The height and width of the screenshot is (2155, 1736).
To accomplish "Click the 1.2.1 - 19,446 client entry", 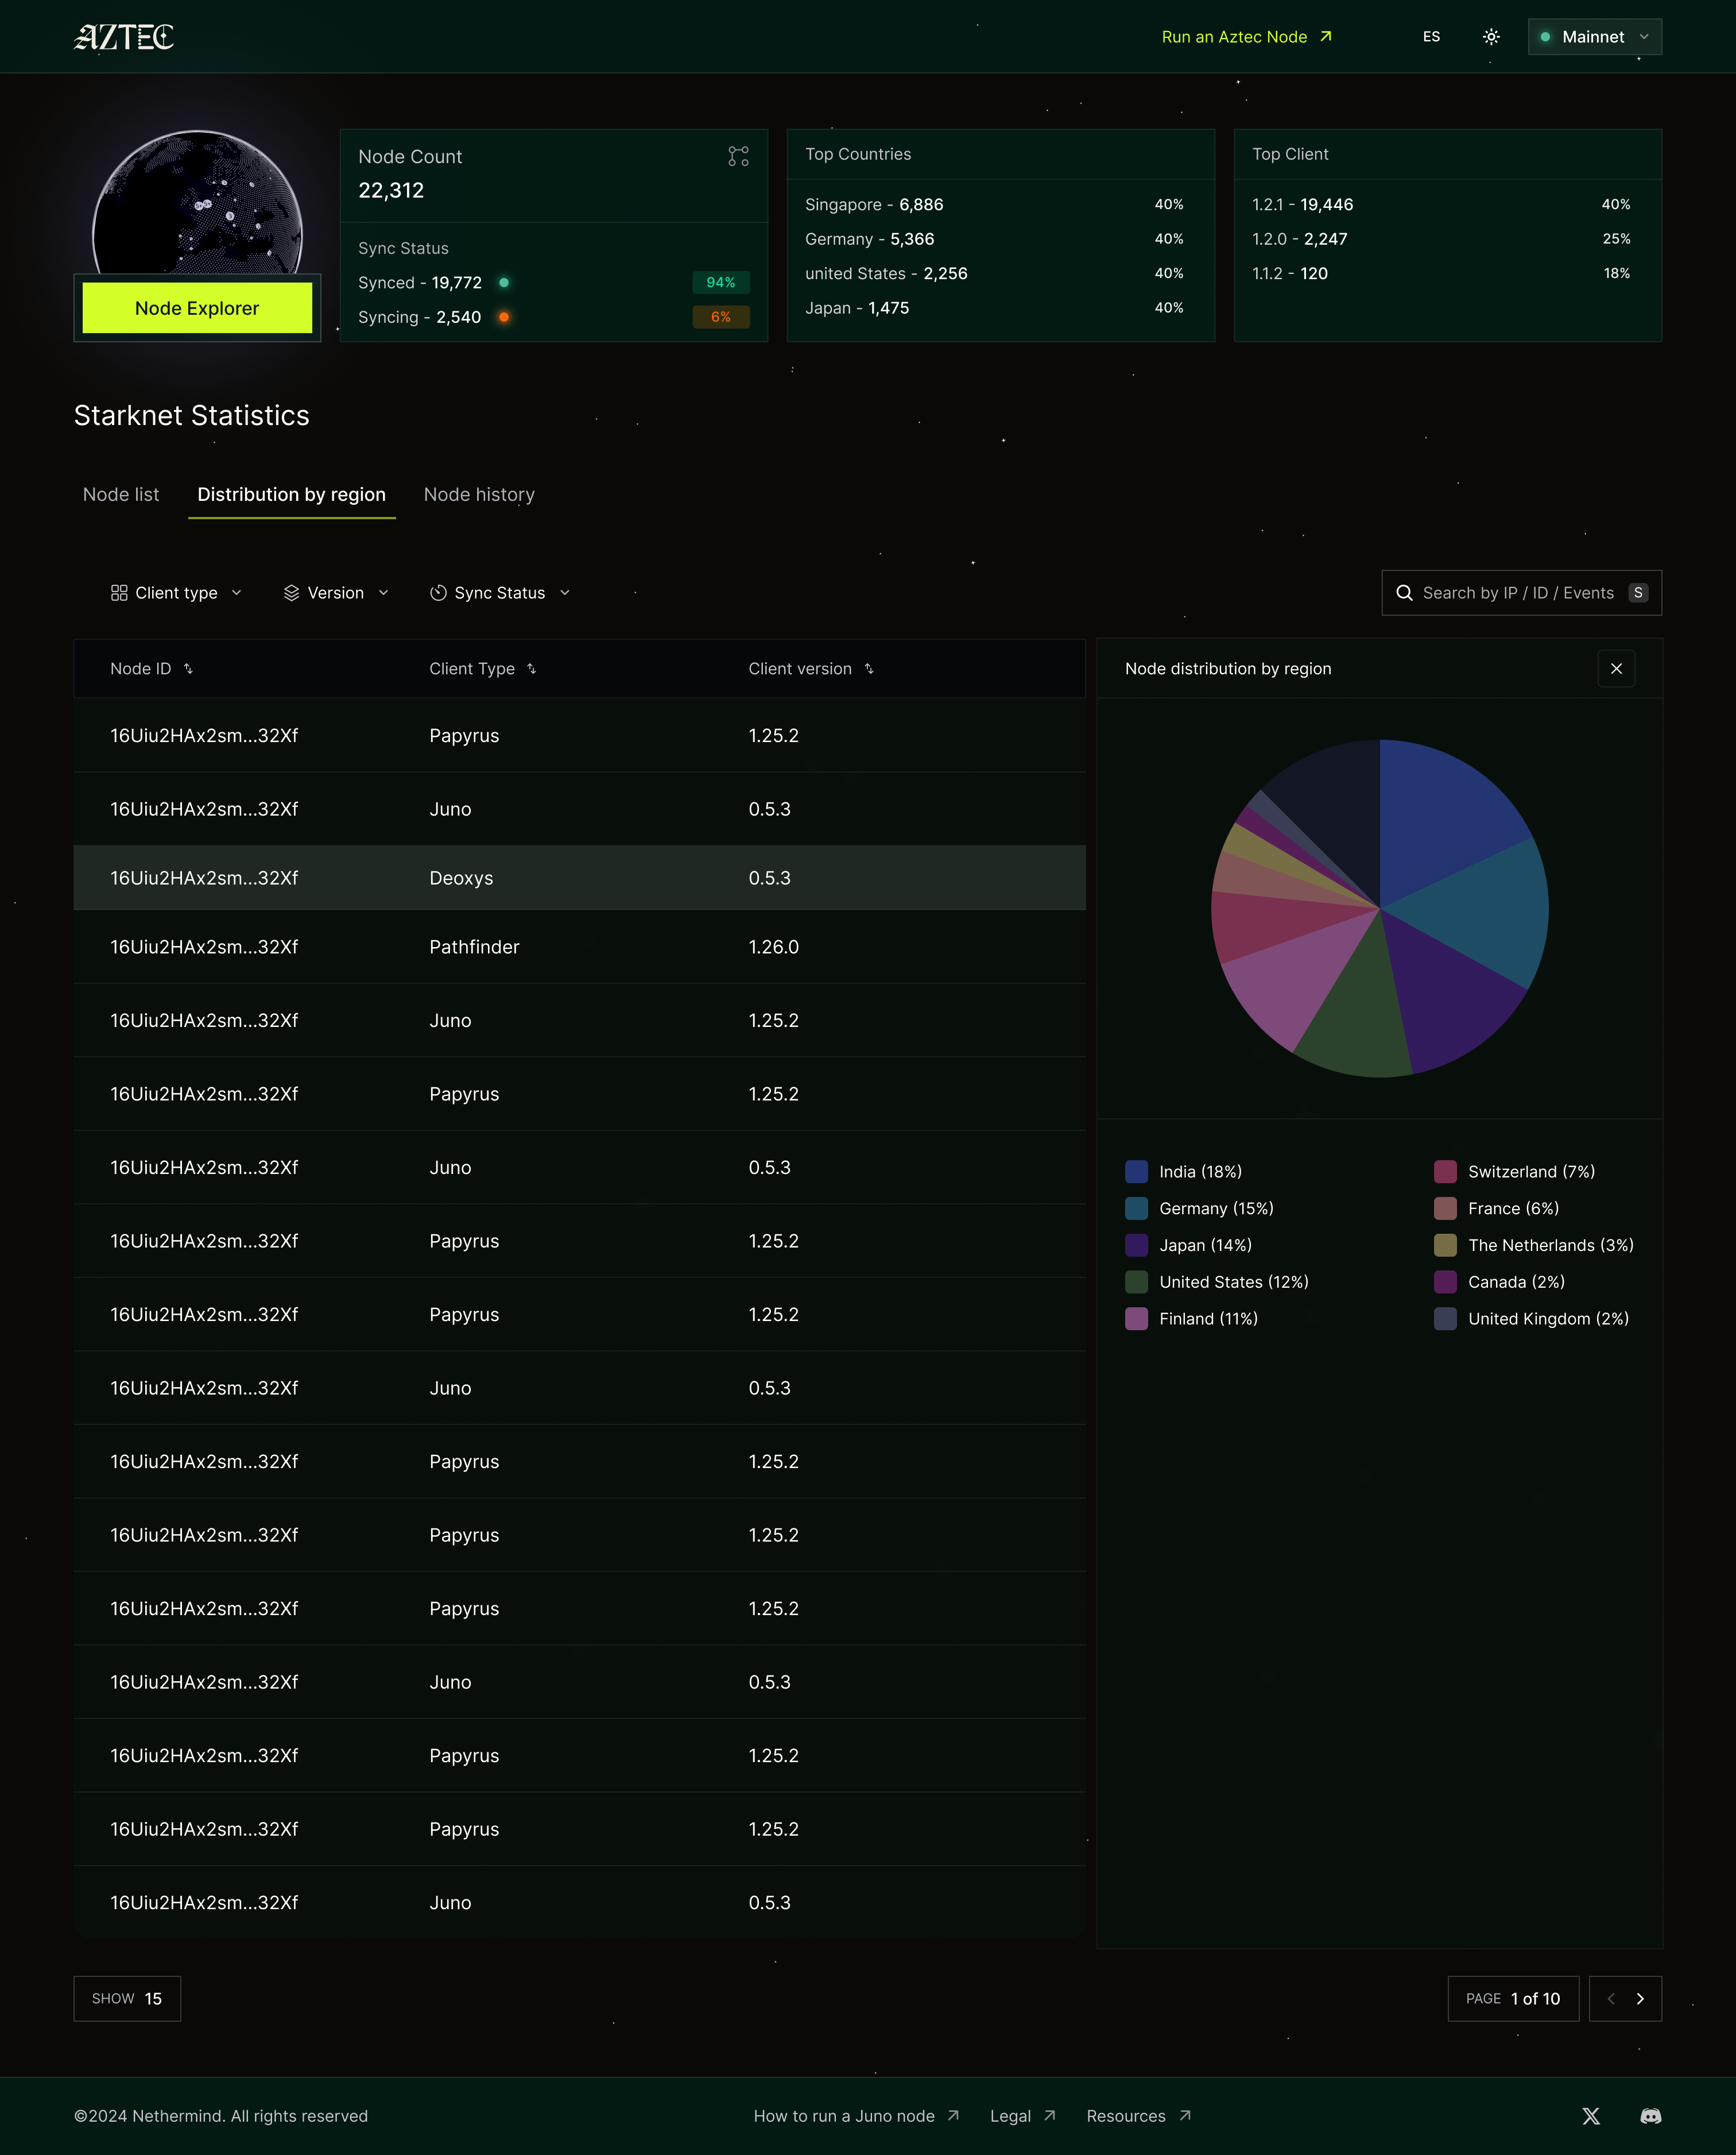I will click(x=1302, y=204).
